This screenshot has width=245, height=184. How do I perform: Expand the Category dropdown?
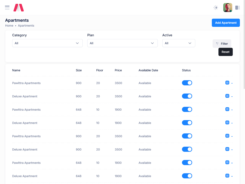click(47, 43)
